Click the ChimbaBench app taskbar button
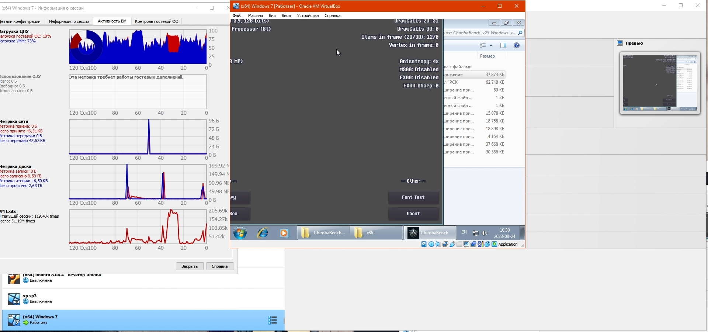Viewport: 708px width, 332px height. 430,233
